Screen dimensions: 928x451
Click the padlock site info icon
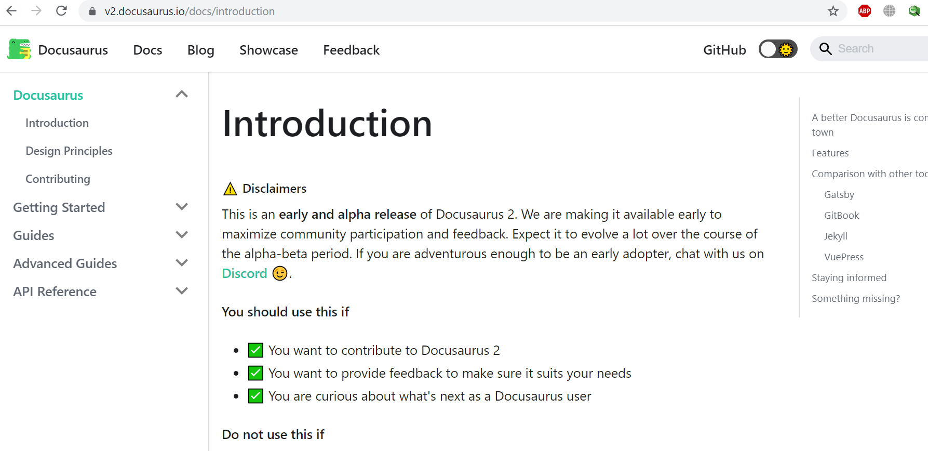[92, 11]
